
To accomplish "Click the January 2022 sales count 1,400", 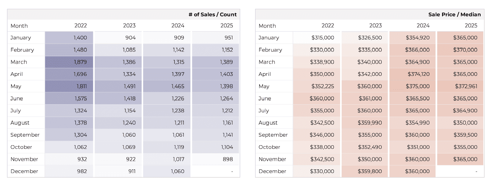I will click(x=80, y=38).
